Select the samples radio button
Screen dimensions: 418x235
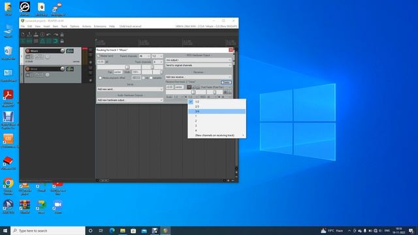[151, 78]
